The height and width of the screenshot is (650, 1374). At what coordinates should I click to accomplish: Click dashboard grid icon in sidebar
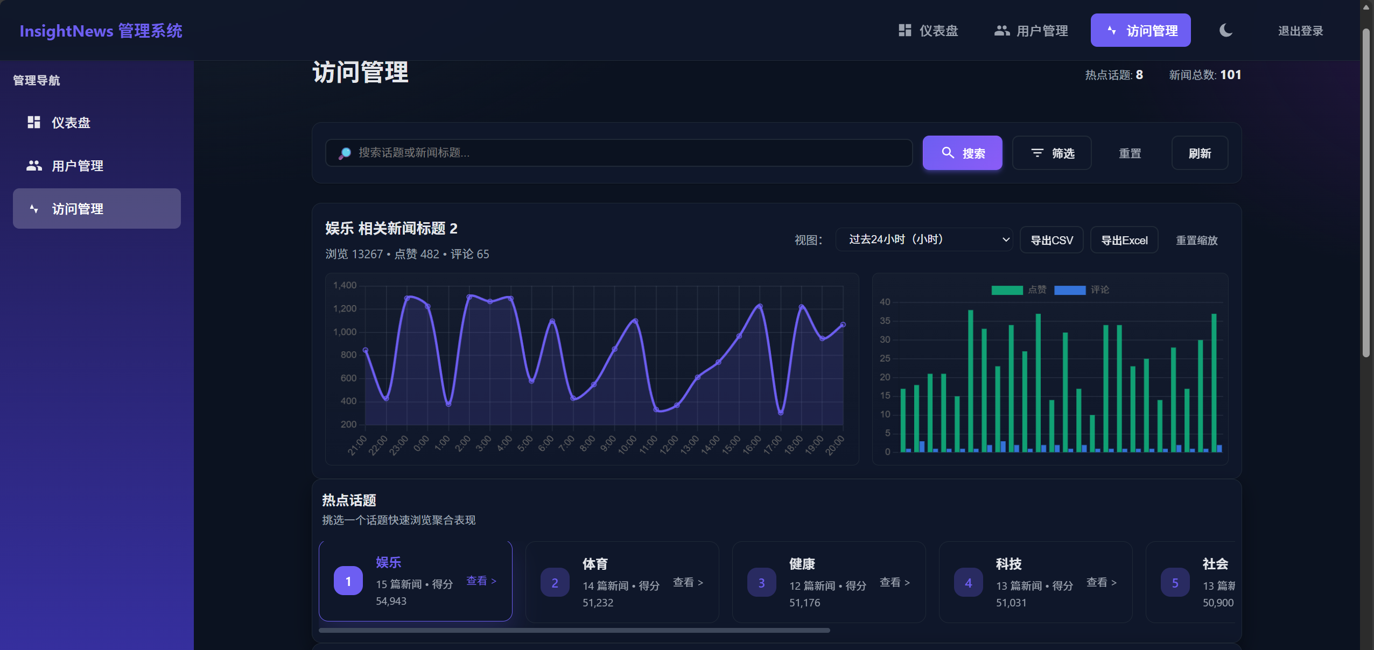[34, 122]
